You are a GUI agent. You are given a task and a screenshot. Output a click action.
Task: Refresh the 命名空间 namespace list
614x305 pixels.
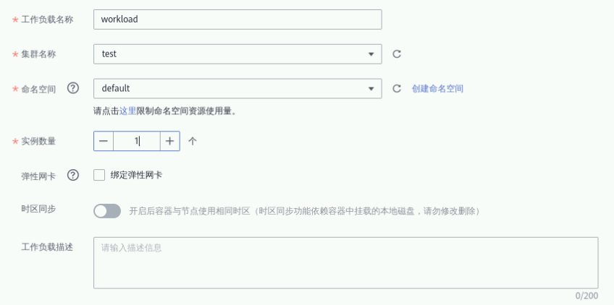coord(396,88)
